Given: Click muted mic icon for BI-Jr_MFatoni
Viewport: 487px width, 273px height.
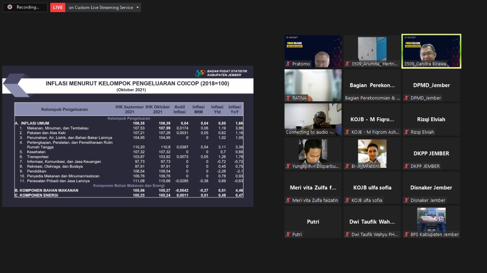Looking at the screenshot, I should pyautogui.click(x=347, y=166).
